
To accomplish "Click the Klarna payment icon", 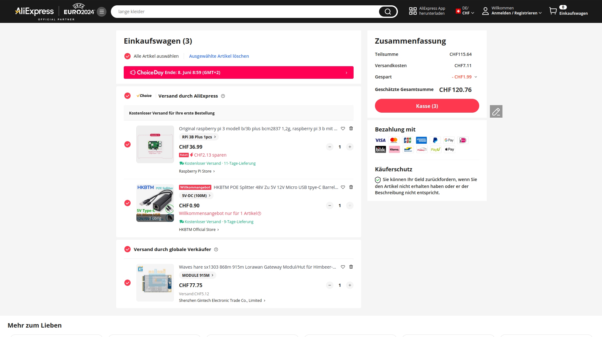I will tap(394, 149).
